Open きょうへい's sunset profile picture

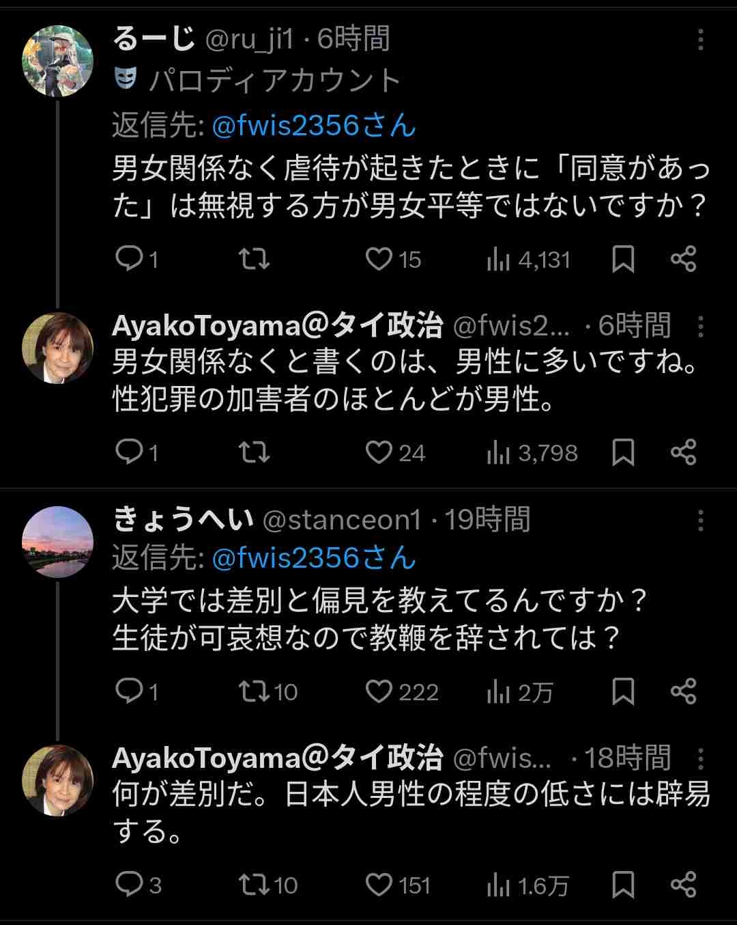(57, 542)
